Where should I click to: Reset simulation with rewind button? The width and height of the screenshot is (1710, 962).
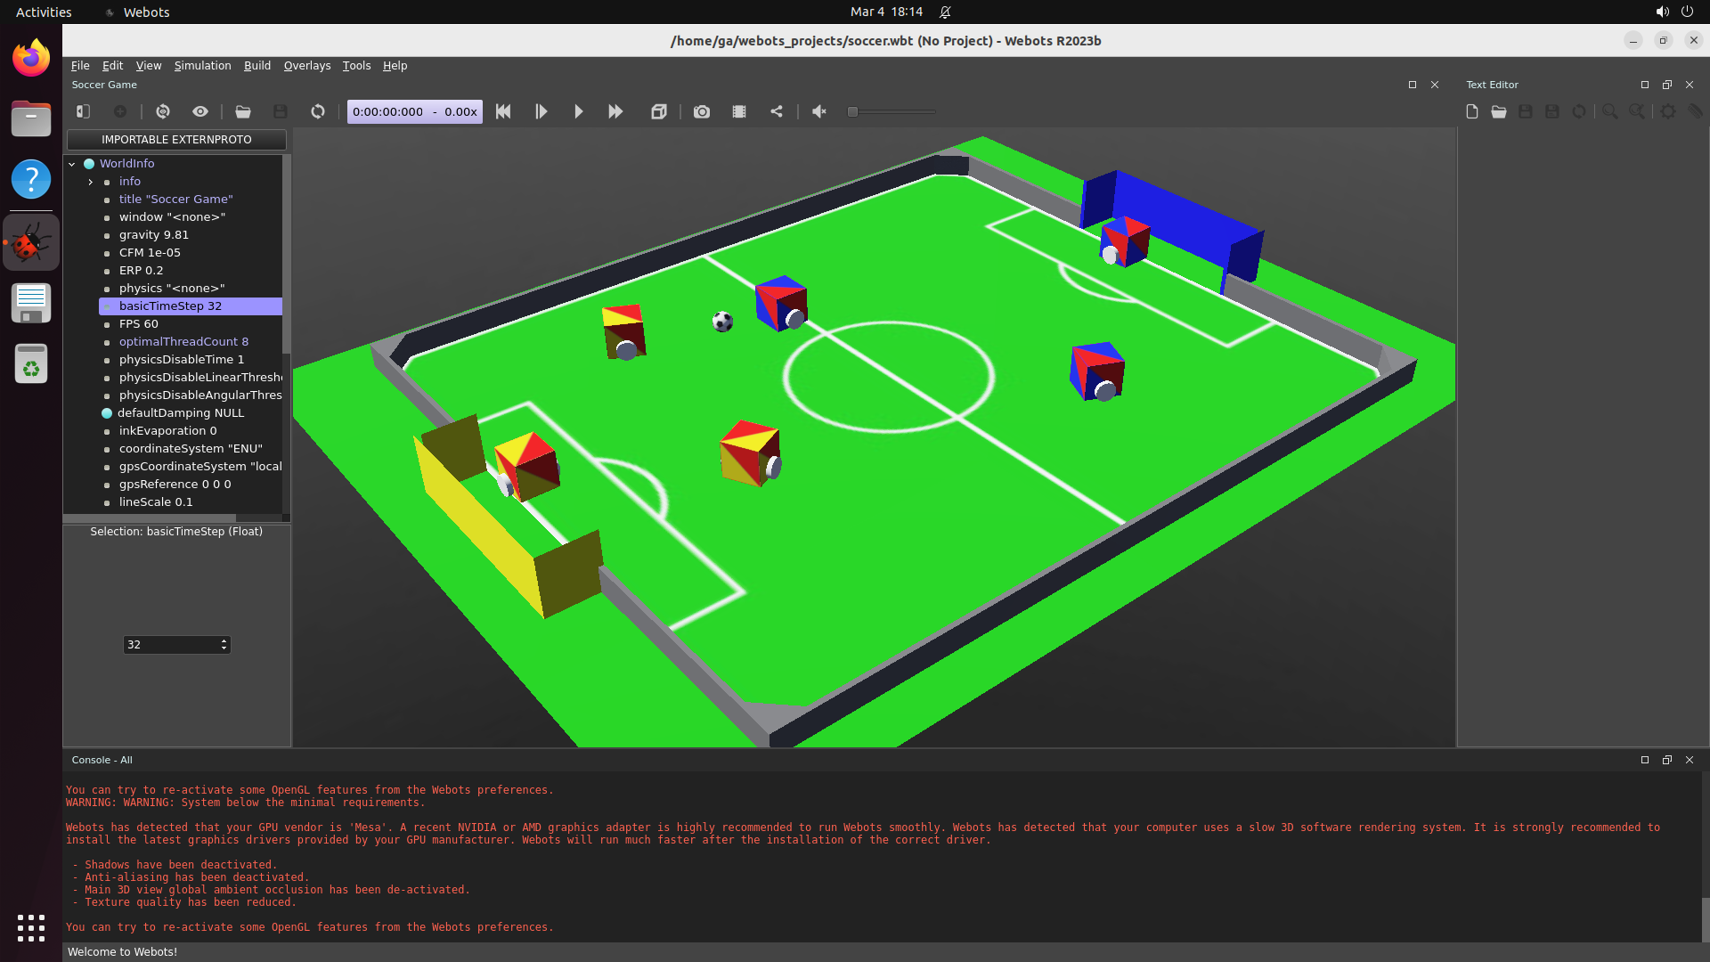pyautogui.click(x=503, y=111)
